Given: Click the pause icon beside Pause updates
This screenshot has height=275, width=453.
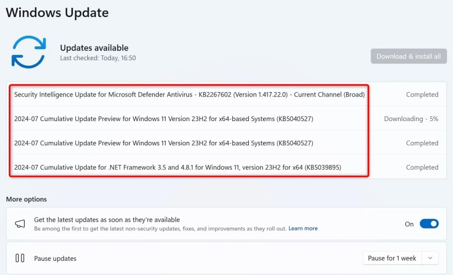Looking at the screenshot, I should click(x=20, y=258).
